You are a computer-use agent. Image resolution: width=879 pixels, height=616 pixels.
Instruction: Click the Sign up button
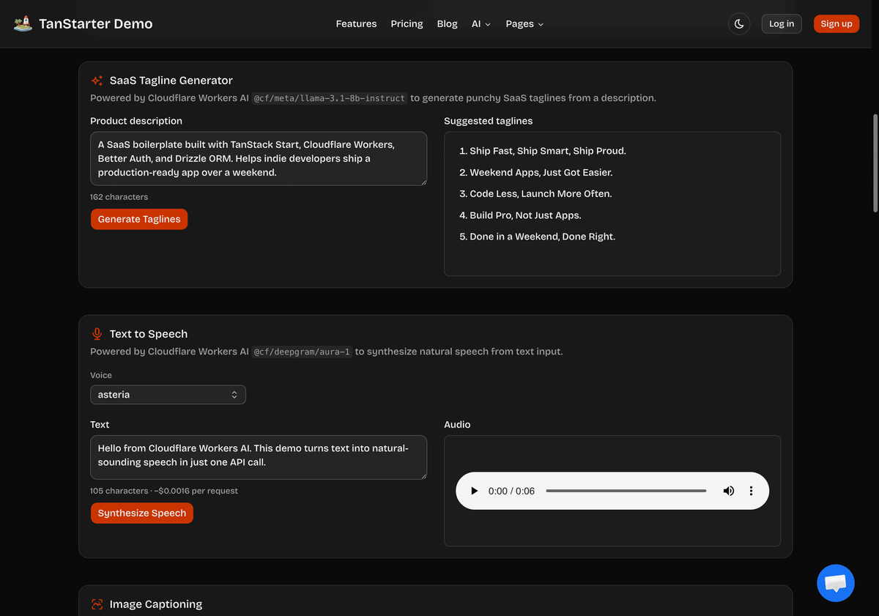pyautogui.click(x=836, y=23)
